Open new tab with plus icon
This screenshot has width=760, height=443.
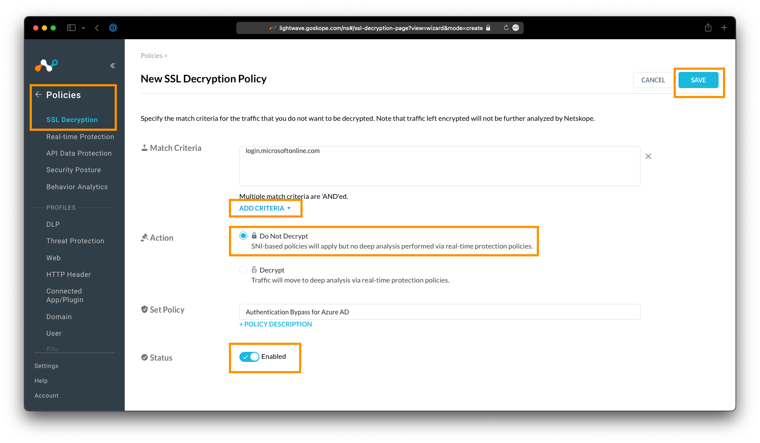pyautogui.click(x=724, y=27)
